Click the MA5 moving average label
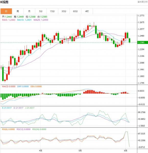The height and width of the screenshot is (153, 148). [x=9, y=20]
